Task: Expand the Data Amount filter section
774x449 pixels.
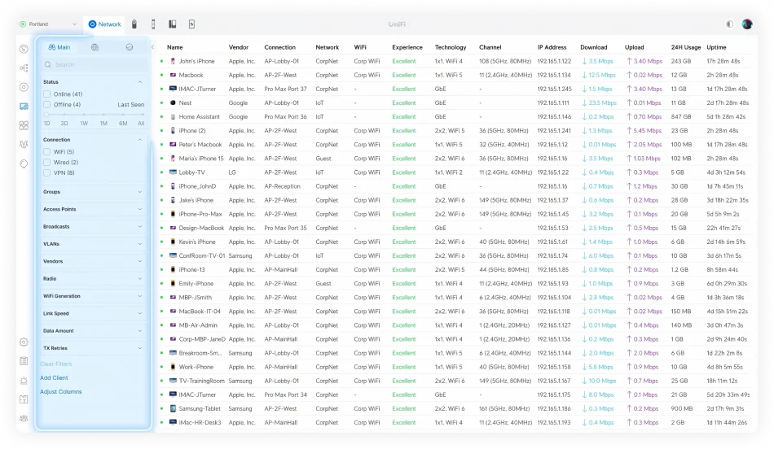Action: (93, 331)
